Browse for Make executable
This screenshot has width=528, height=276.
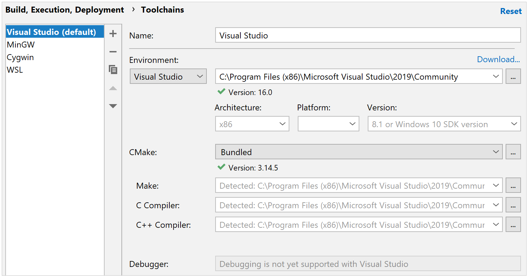tap(513, 186)
